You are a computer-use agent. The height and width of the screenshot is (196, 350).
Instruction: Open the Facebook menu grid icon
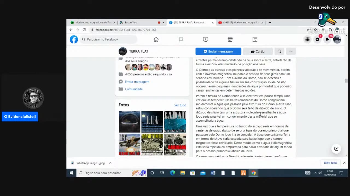pyautogui.click(x=307, y=39)
